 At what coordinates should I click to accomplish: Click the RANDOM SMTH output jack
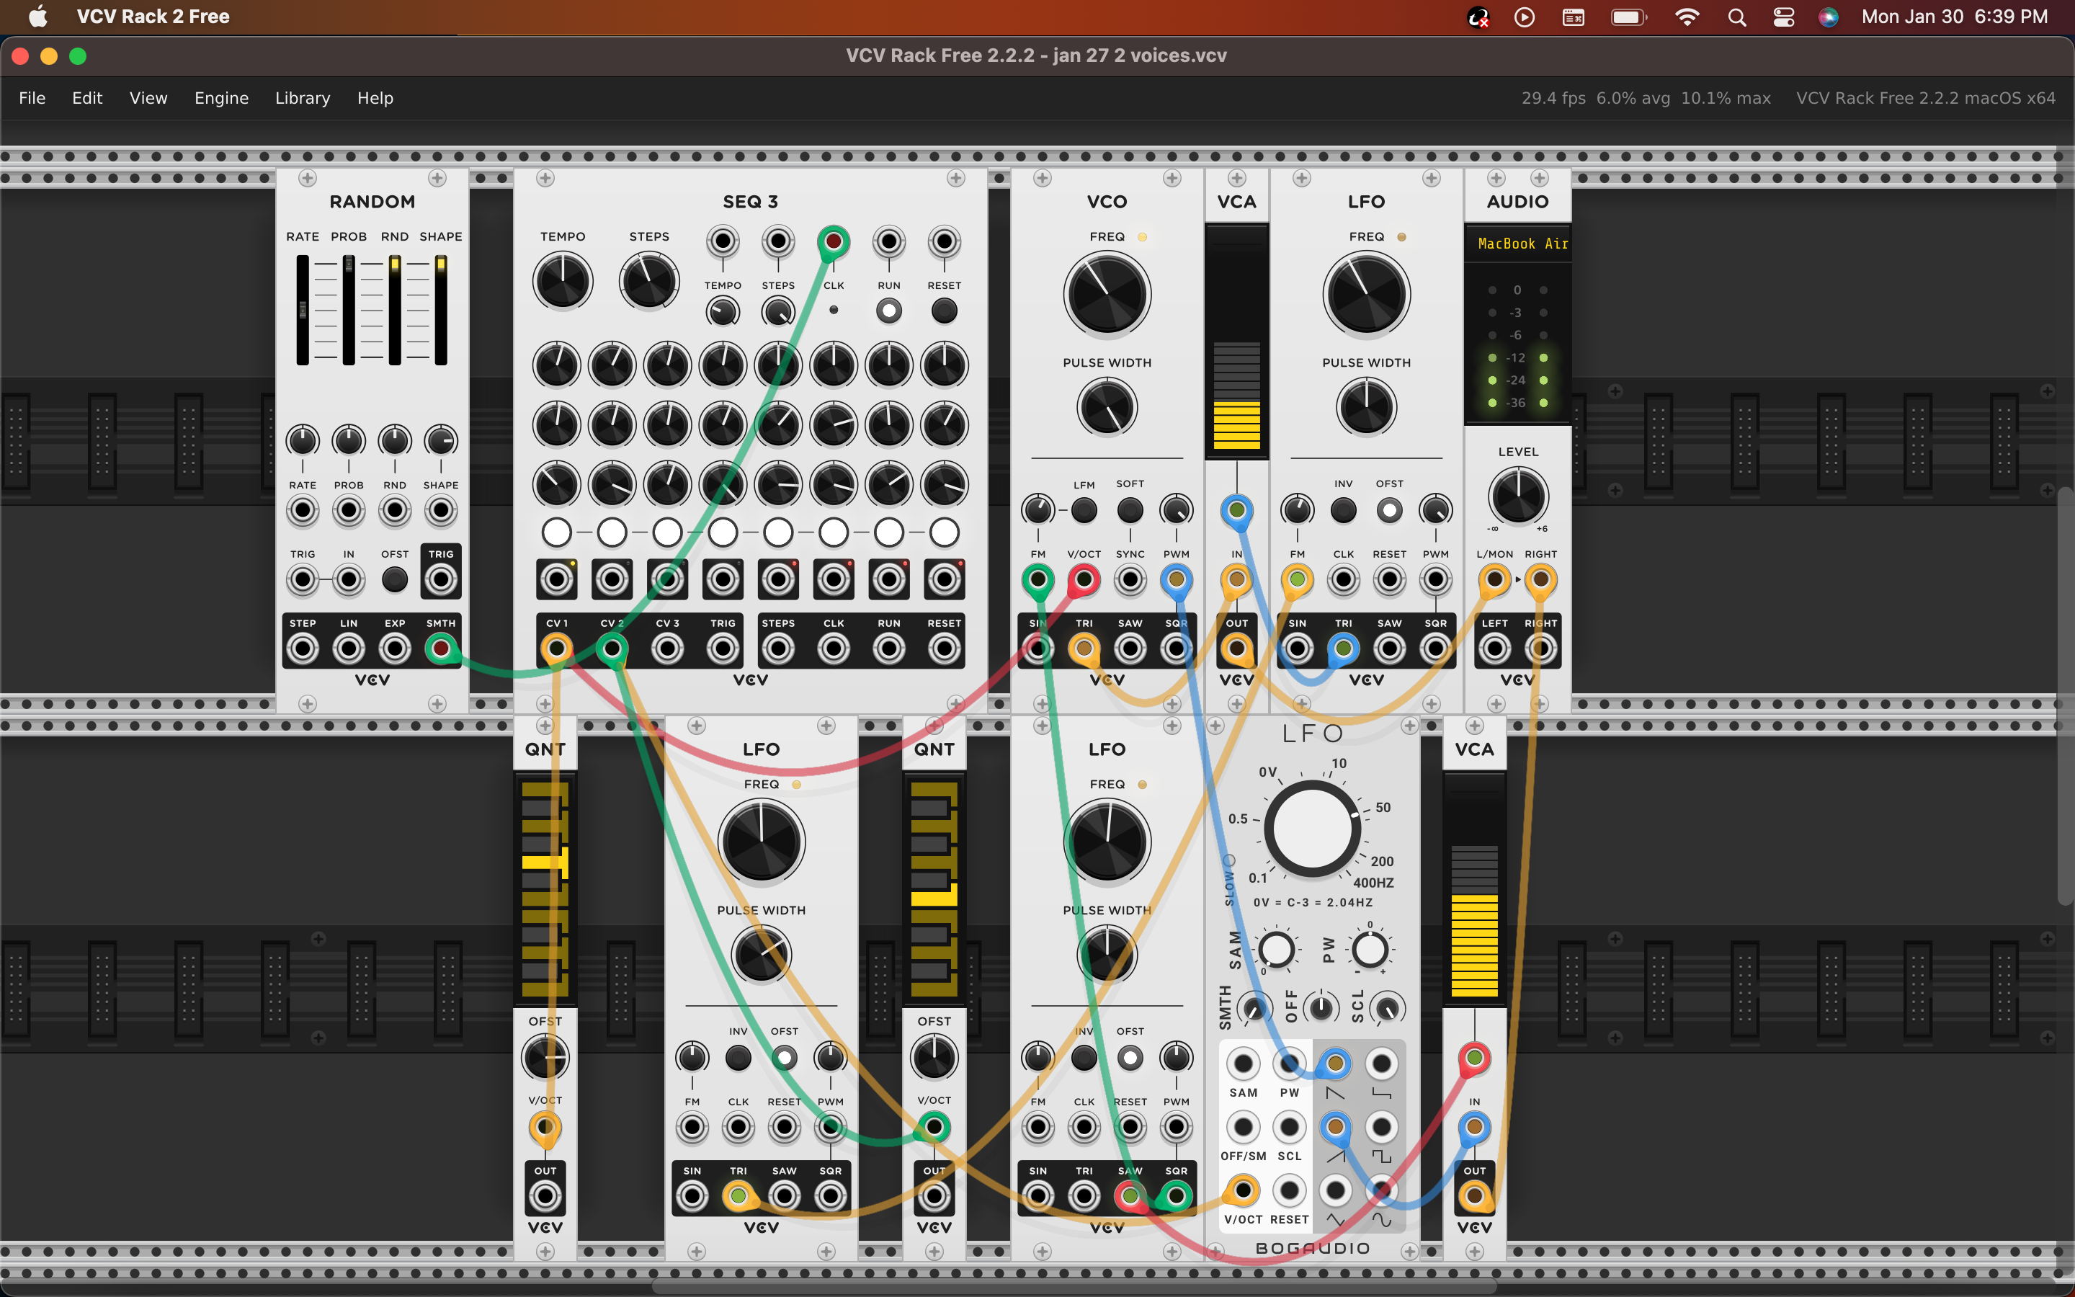(441, 648)
